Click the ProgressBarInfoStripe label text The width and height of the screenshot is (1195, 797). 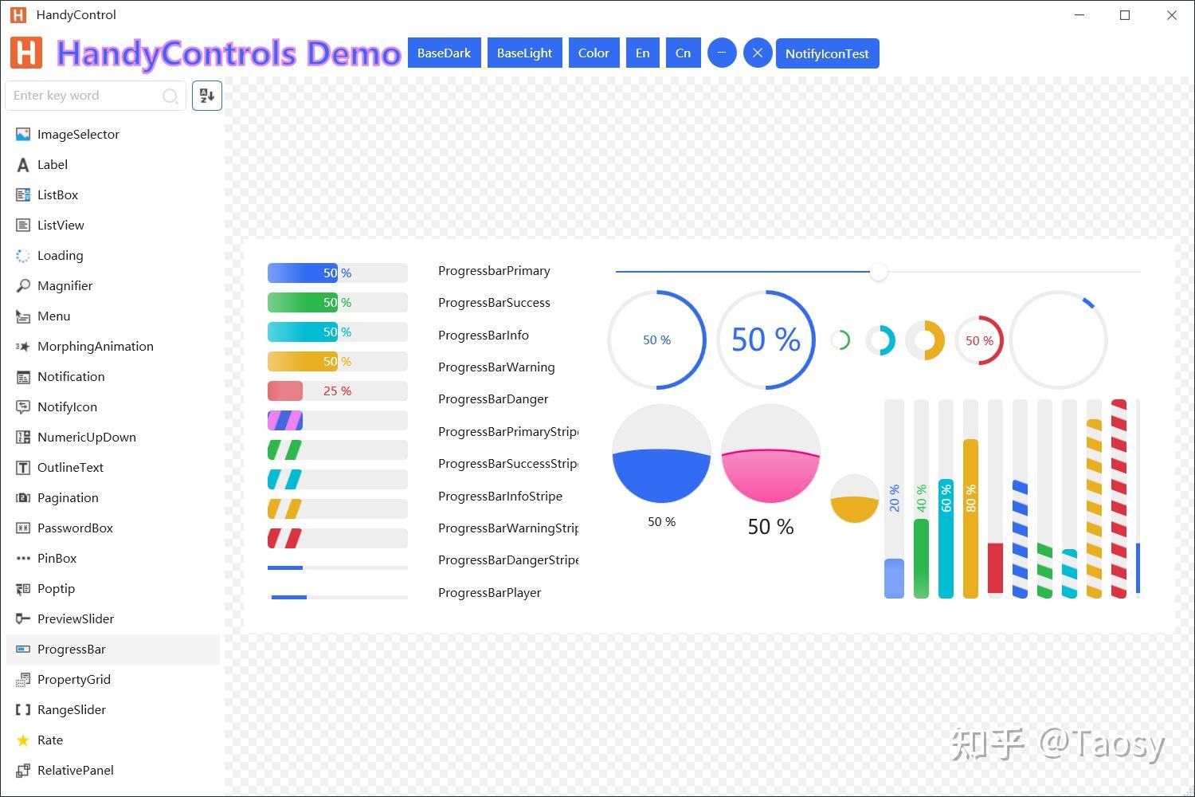tap(500, 497)
